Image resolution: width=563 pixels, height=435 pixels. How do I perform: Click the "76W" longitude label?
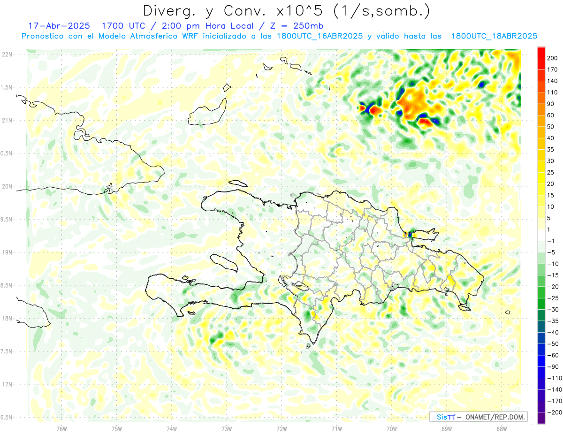(x=61, y=428)
